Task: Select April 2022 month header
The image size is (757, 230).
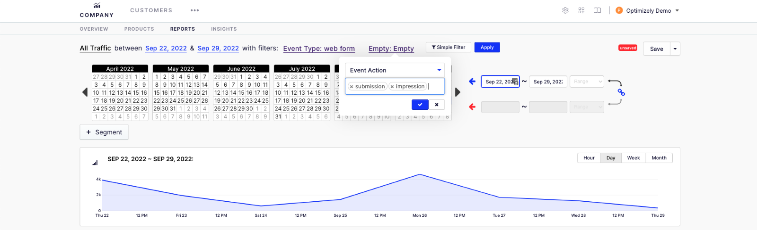Action: coord(120,69)
